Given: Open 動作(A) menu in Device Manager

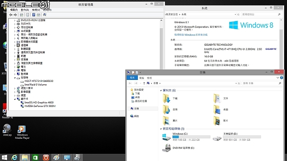Looking at the screenshot, I should click(25, 10).
